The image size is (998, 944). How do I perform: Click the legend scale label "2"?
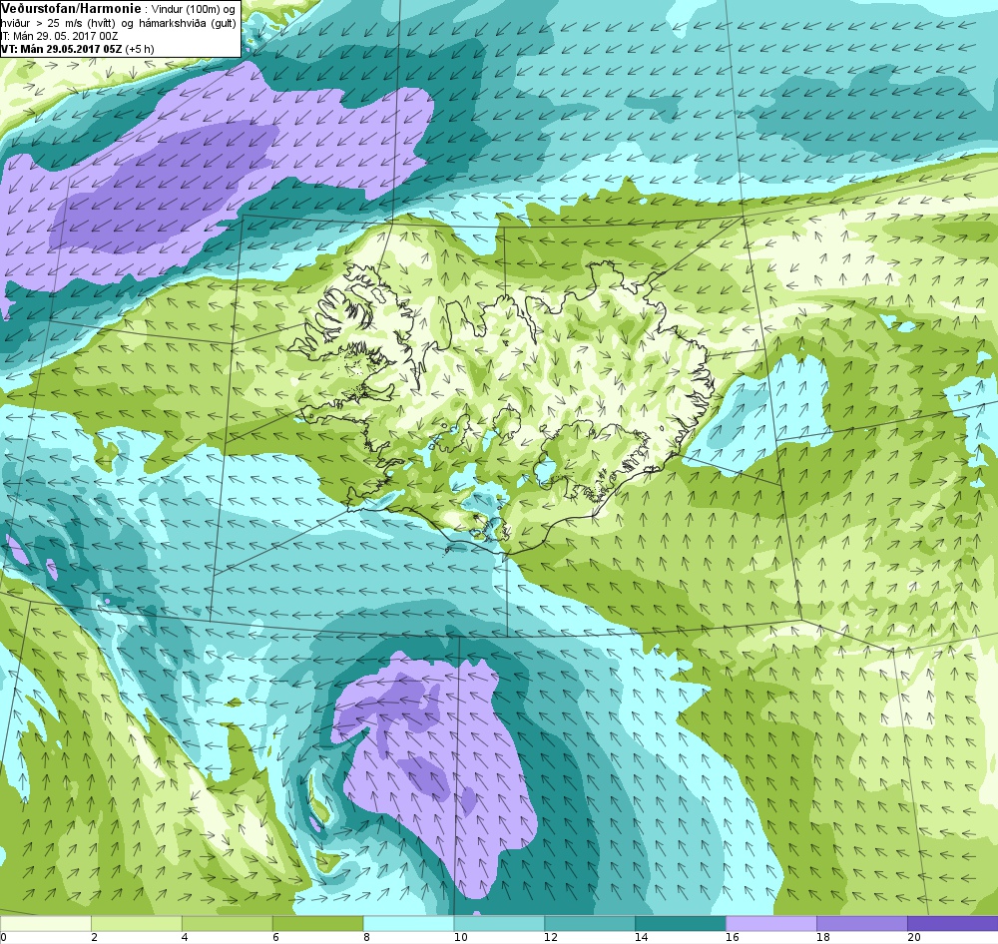coord(94,937)
